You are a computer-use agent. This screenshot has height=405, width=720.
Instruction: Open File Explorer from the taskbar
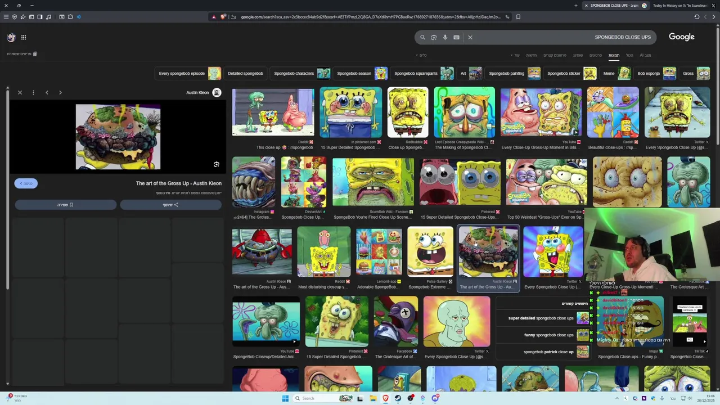(x=372, y=398)
